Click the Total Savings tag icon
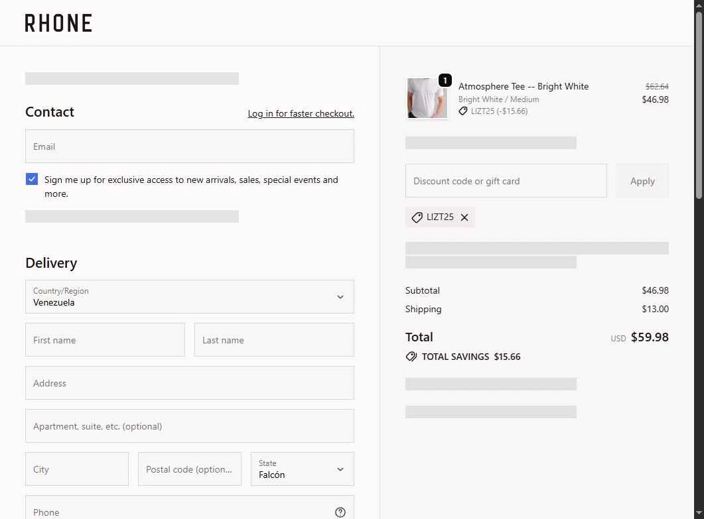Screen dimensions: 704x519 click(411, 357)
